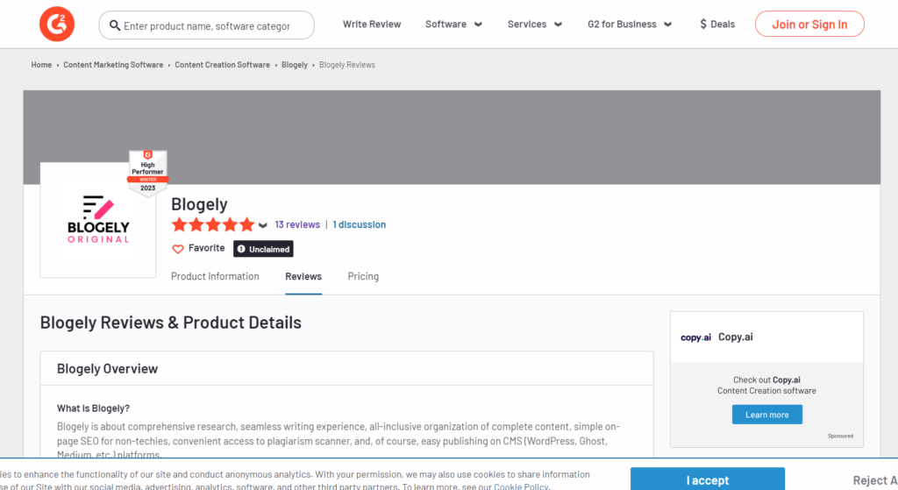898x490 pixels.
Task: Click the Copy.ai product name
Action: pos(736,337)
